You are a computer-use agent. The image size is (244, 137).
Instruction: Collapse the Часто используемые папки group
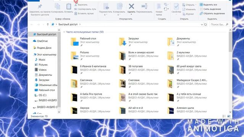(64, 32)
